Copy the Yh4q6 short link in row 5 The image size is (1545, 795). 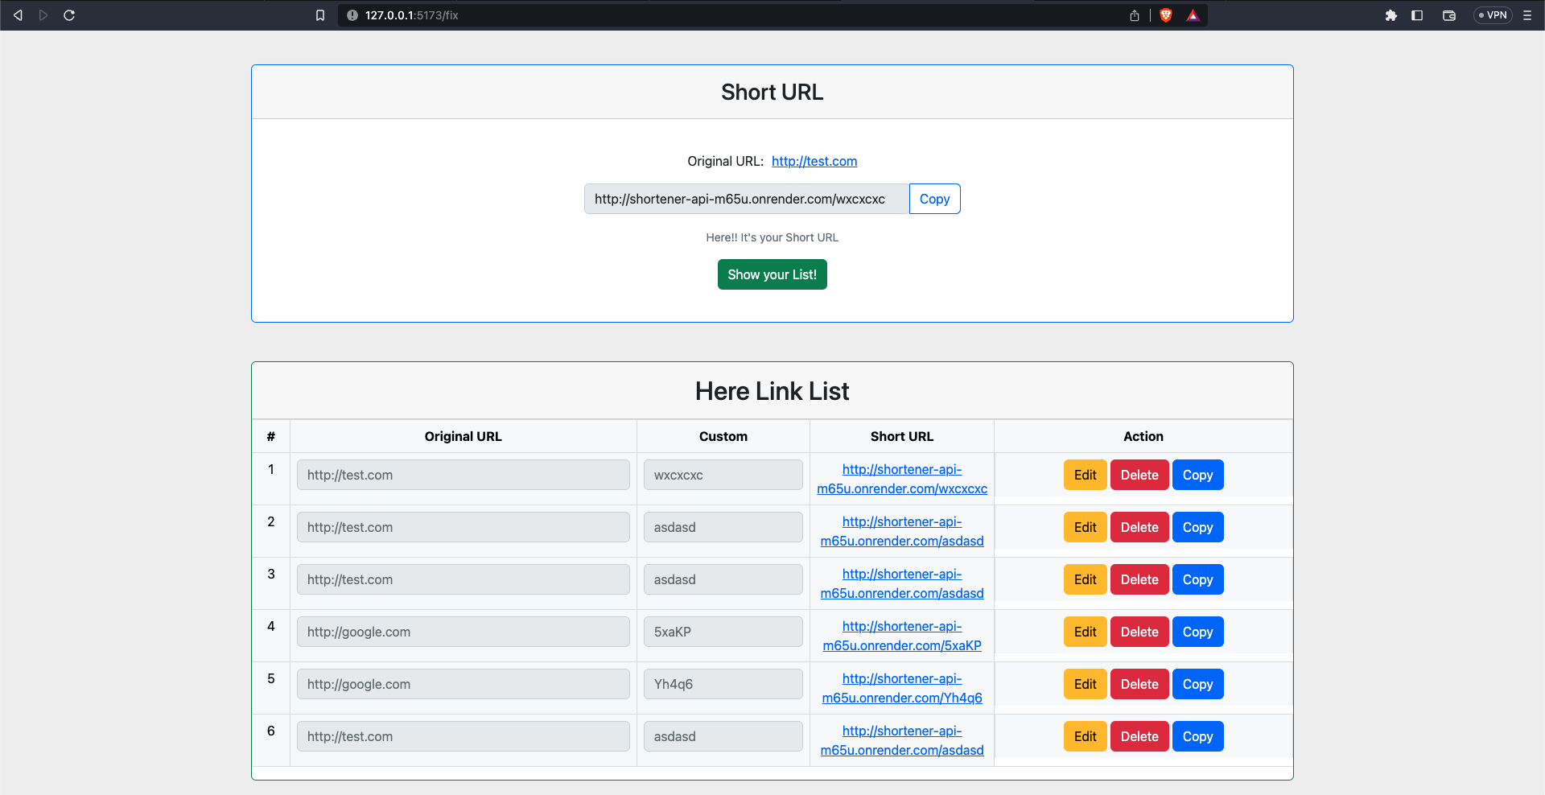pyautogui.click(x=1197, y=684)
